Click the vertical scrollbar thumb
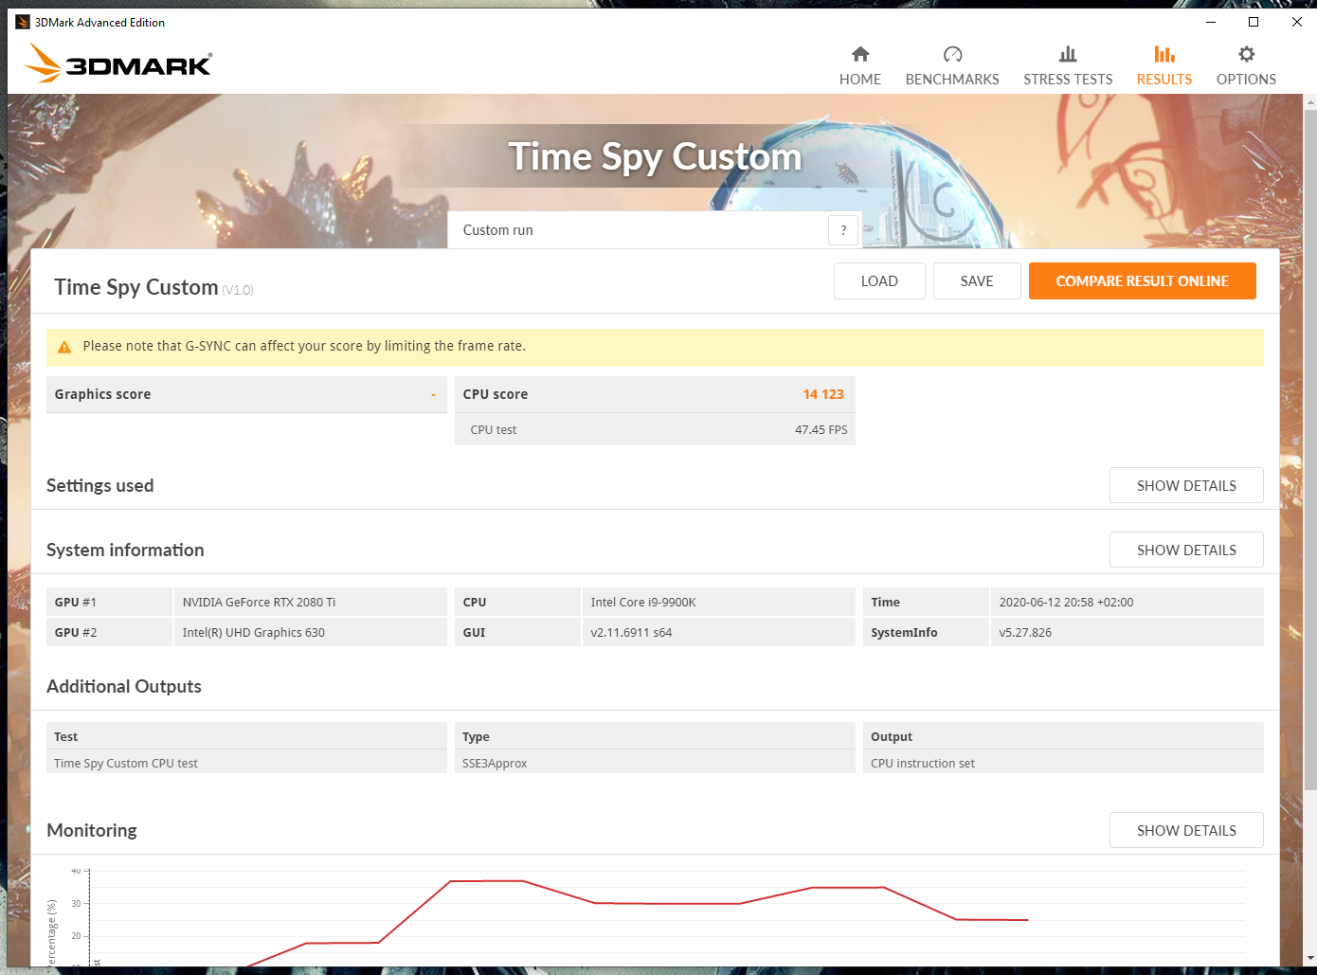1317x975 pixels. point(1310,449)
